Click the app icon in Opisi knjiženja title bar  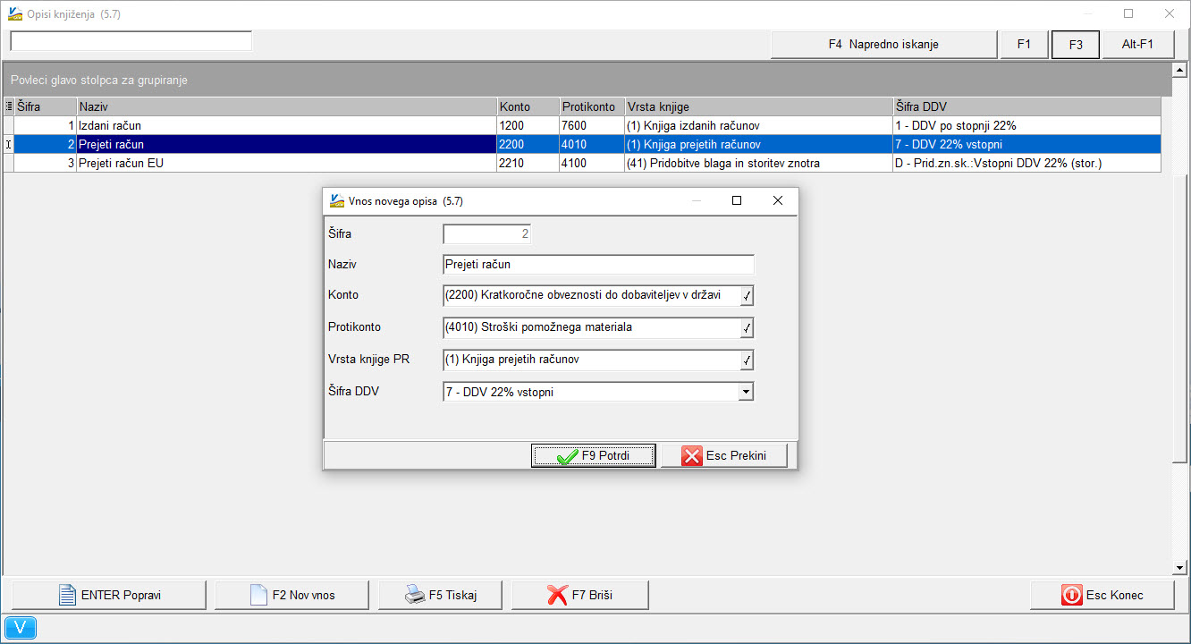point(14,13)
